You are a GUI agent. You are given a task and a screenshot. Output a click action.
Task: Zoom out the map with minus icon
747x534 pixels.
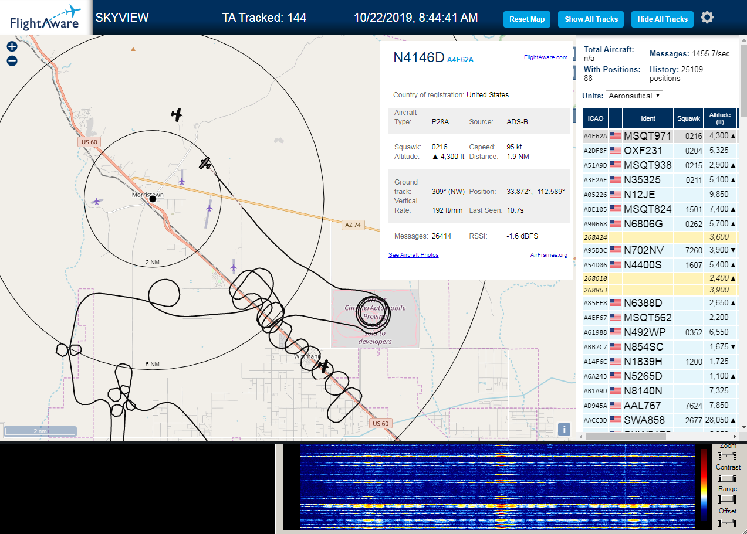pyautogui.click(x=12, y=60)
